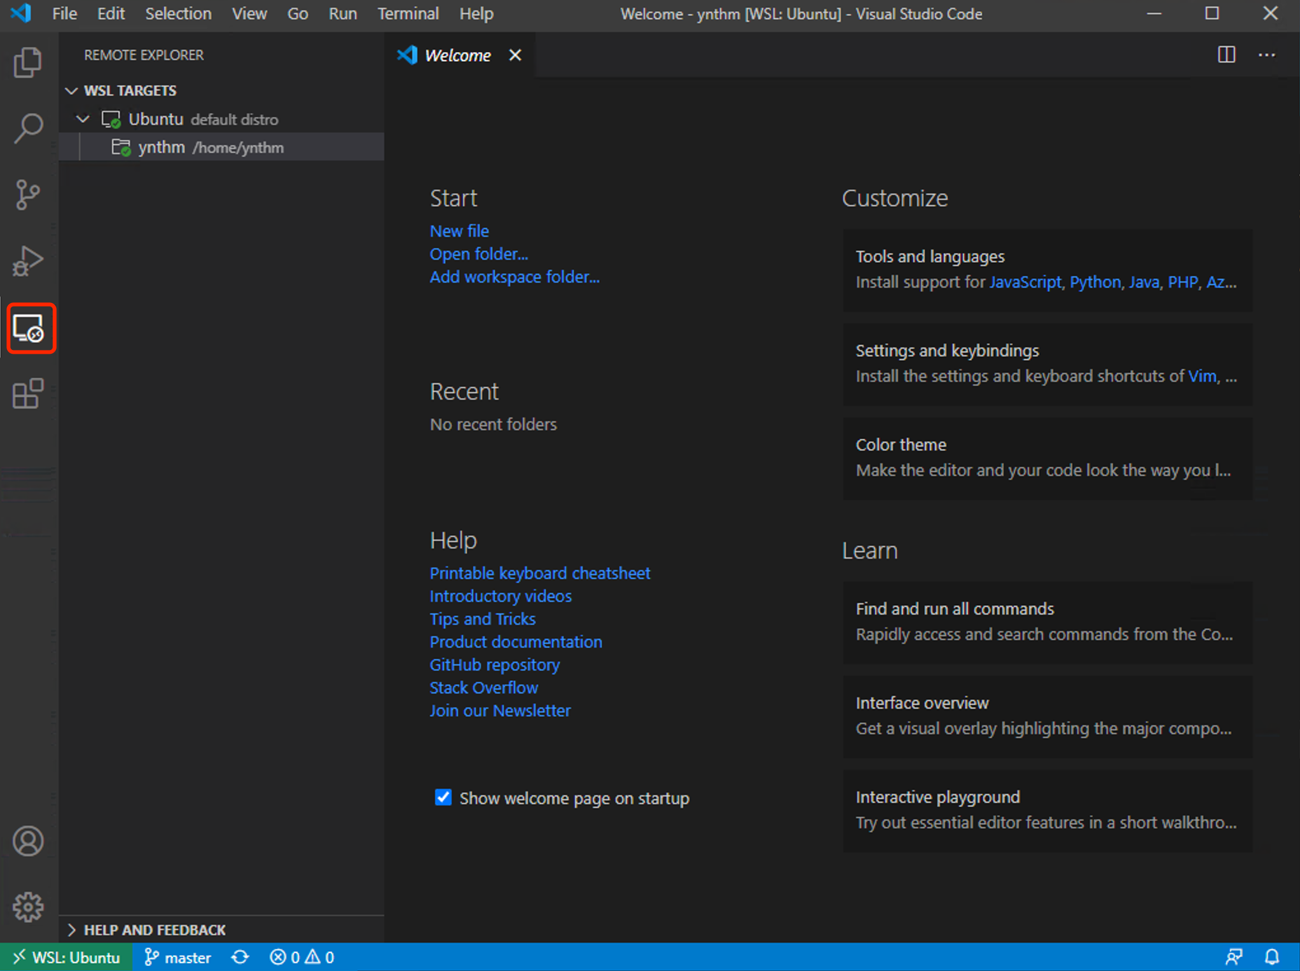Click the git synchronize icon in status bar

tap(240, 957)
